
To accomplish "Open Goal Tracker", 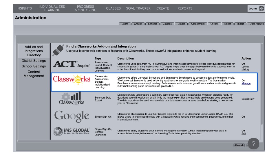I will tap(138, 8).
